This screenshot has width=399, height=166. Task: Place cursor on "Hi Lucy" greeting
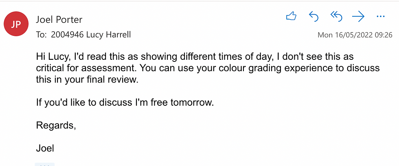pyautogui.click(x=53, y=57)
